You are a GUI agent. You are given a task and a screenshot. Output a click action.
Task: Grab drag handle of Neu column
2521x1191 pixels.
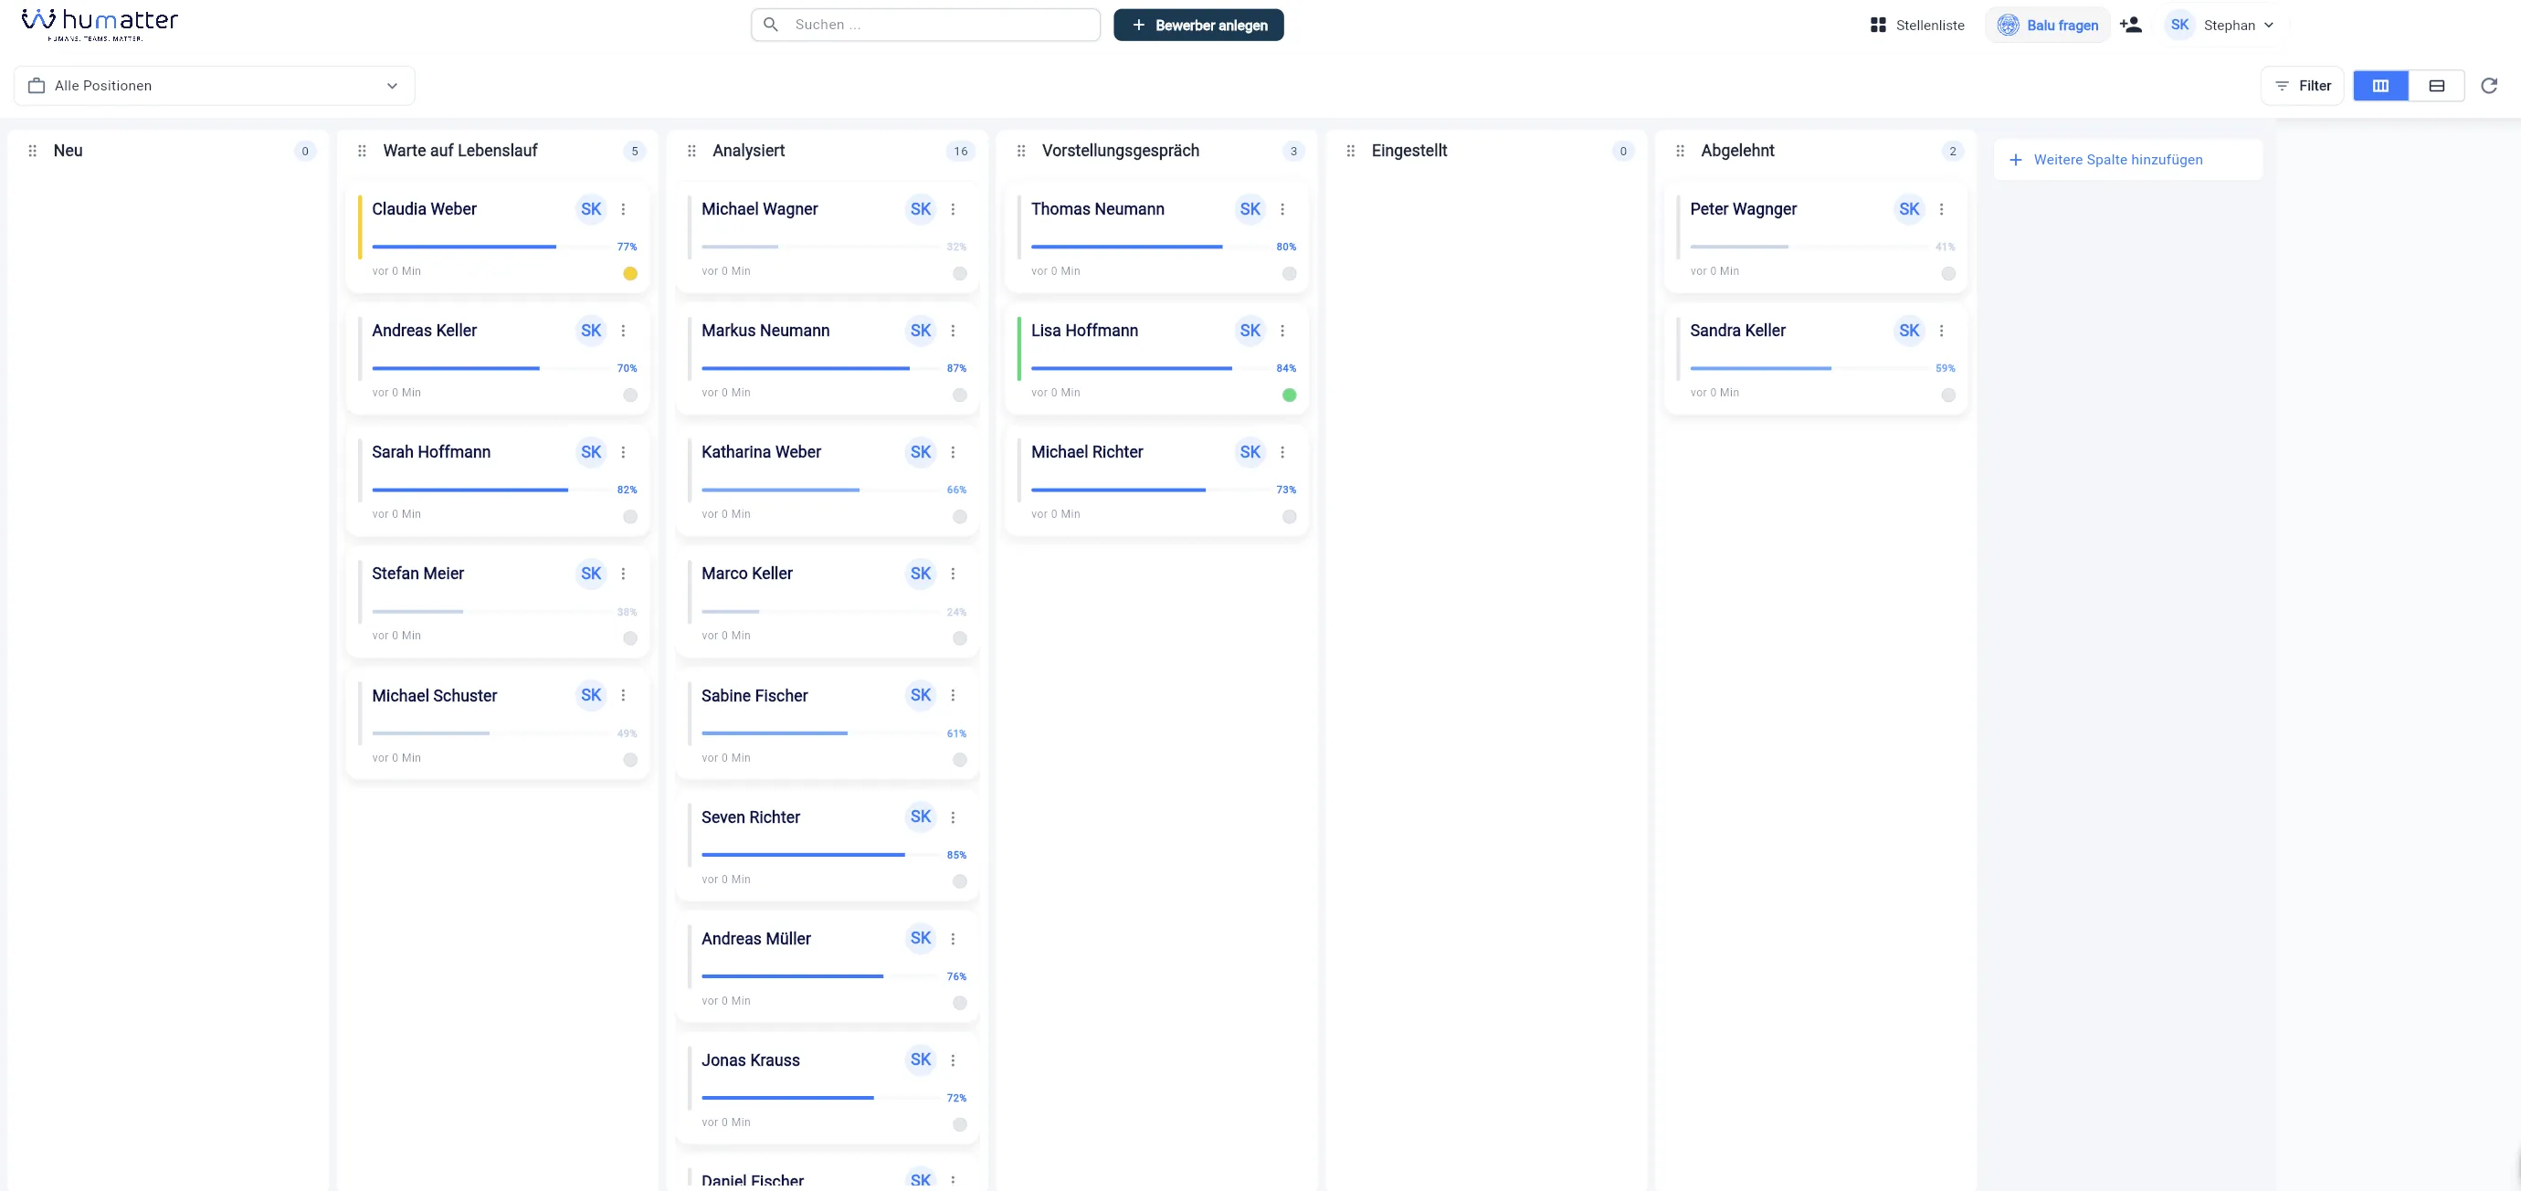[x=32, y=151]
